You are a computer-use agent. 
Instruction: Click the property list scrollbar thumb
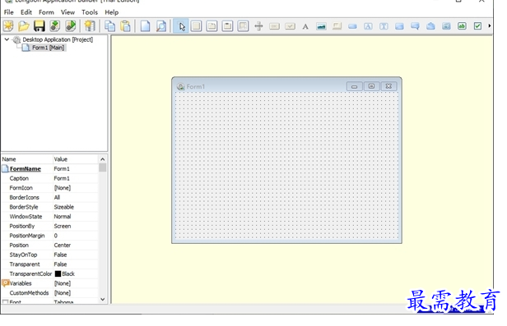point(103,168)
